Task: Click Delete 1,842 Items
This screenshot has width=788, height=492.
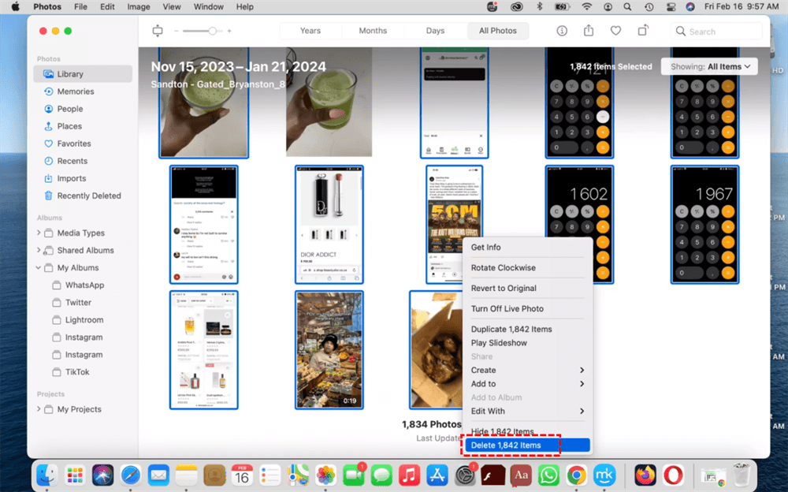Action: point(506,445)
